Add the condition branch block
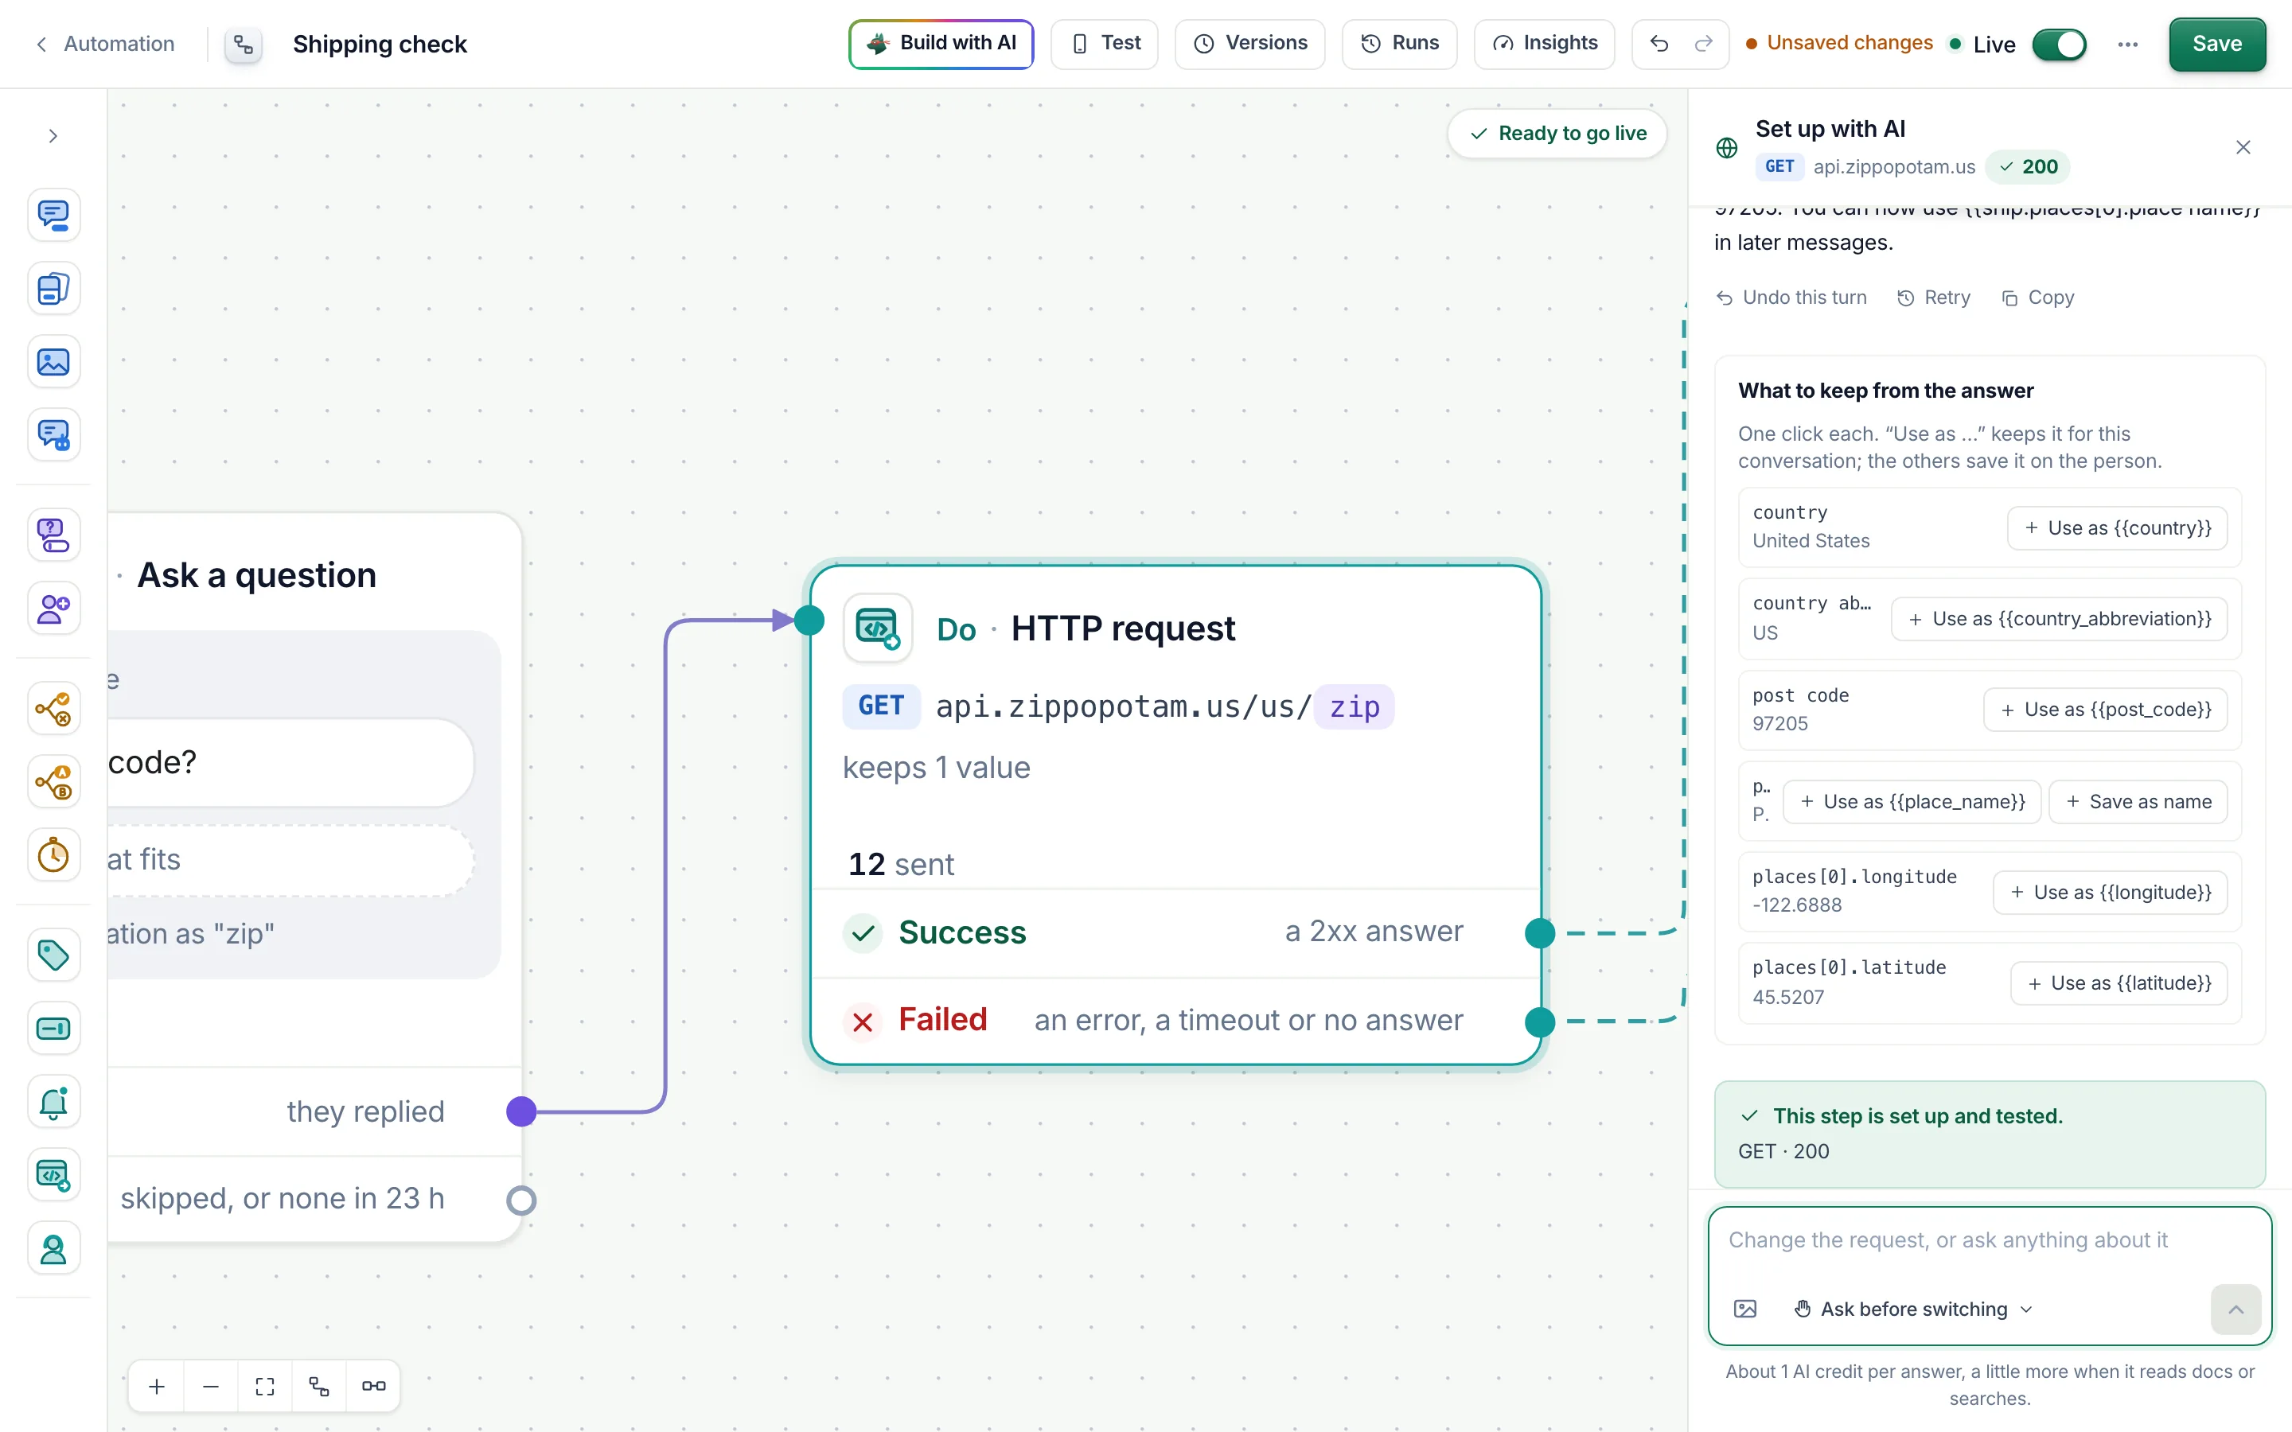2292x1432 pixels. pos(53,708)
